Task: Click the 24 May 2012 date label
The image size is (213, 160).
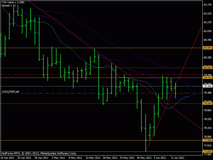Action: point(127,158)
